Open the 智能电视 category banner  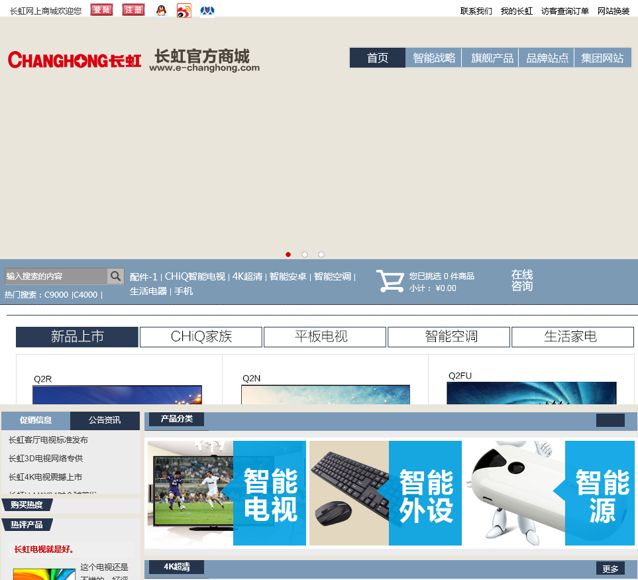pyautogui.click(x=227, y=493)
